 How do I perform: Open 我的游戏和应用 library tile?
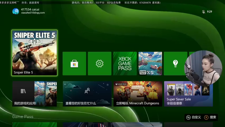[34, 94]
